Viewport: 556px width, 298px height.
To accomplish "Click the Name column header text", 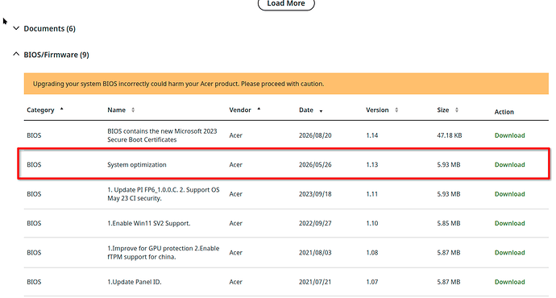I will (x=116, y=110).
